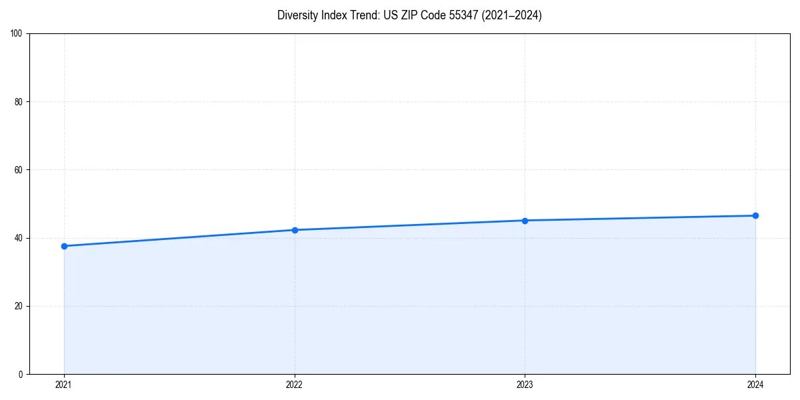This screenshot has height=400, width=800.
Task: Click the trend line between 2022 and 2023
Action: coord(410,225)
